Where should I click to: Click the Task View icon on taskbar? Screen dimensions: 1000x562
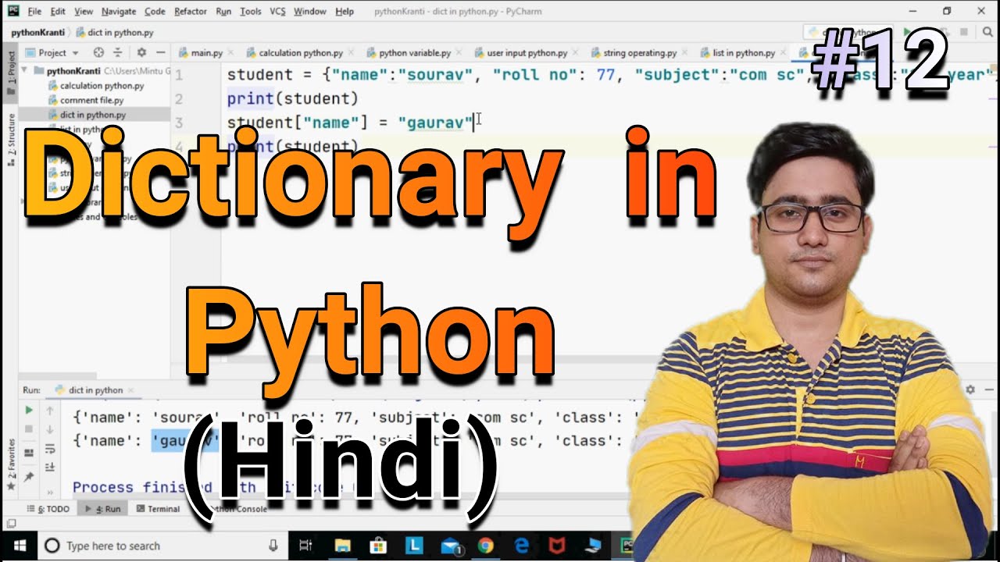pos(305,546)
